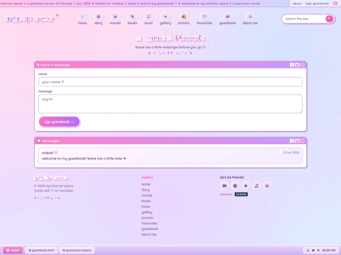Click the envelope tray icon
Image resolution: width=341 pixels, height=255 pixels.
[x=313, y=251]
